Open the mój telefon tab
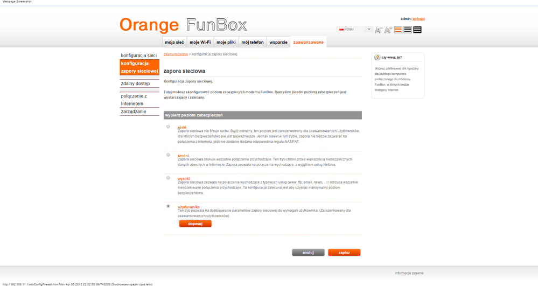 (x=253, y=42)
